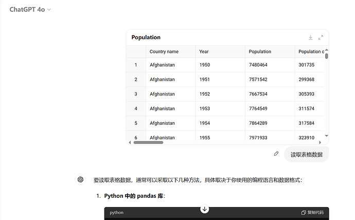Click the python language label on code block

pos(117,212)
